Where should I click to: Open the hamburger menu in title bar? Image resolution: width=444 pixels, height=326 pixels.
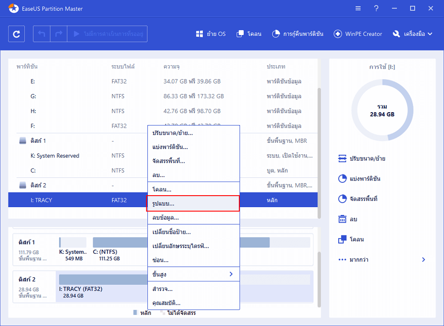tap(358, 8)
